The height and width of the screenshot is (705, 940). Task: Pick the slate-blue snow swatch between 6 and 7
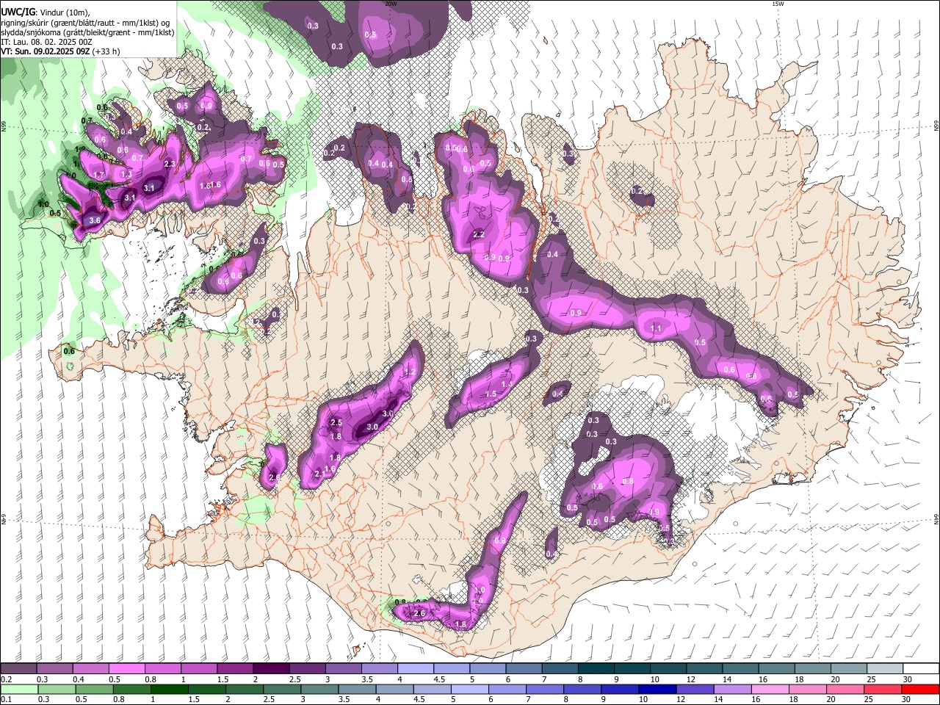coord(524,669)
